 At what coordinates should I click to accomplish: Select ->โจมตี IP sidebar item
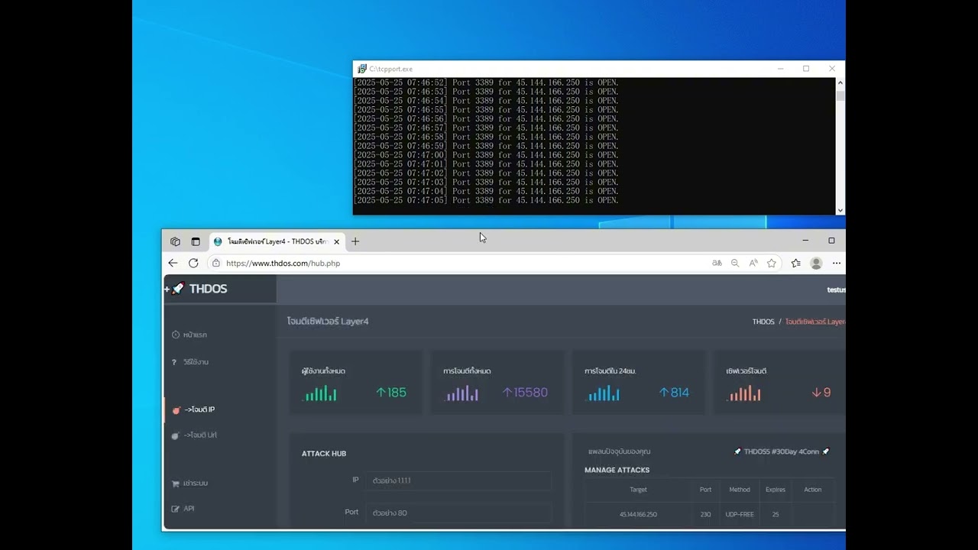(x=193, y=410)
